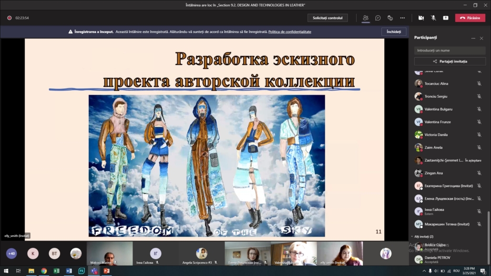Click muted mic icon for Tronciu Sergiu
The image size is (491, 276).
point(479,96)
